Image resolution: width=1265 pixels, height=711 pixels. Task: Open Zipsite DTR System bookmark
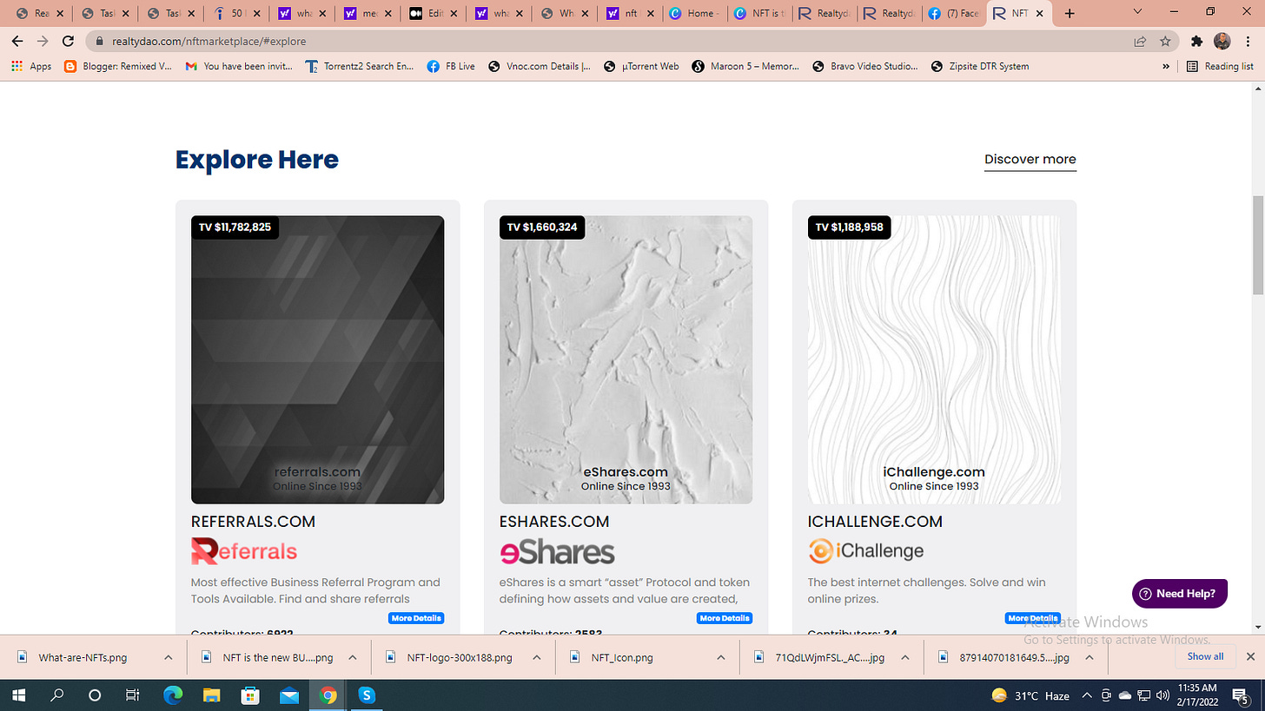tap(979, 66)
